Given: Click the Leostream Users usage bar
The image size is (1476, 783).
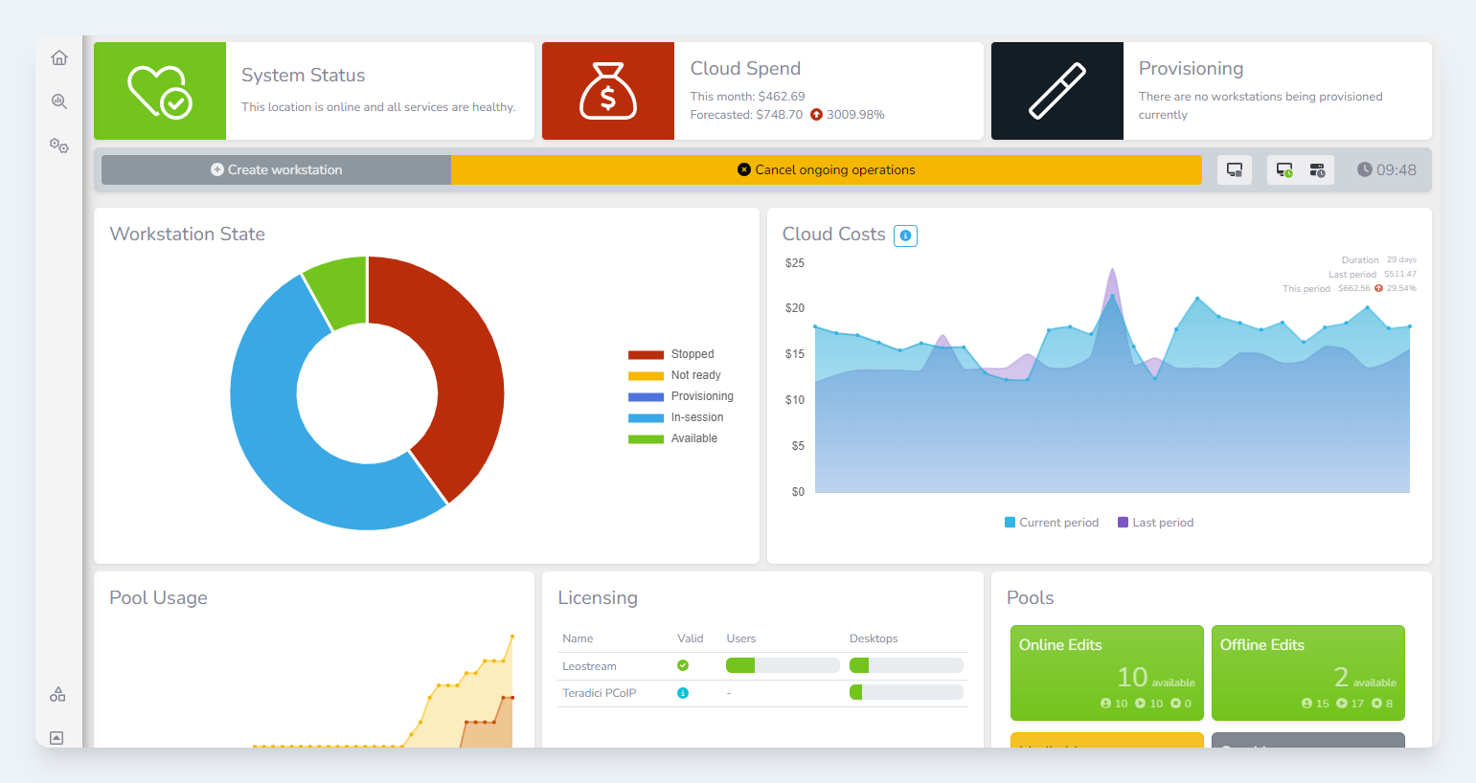Looking at the screenshot, I should [x=782, y=666].
